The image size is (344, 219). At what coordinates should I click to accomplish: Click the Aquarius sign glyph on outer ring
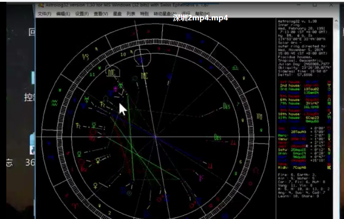tap(54, 103)
